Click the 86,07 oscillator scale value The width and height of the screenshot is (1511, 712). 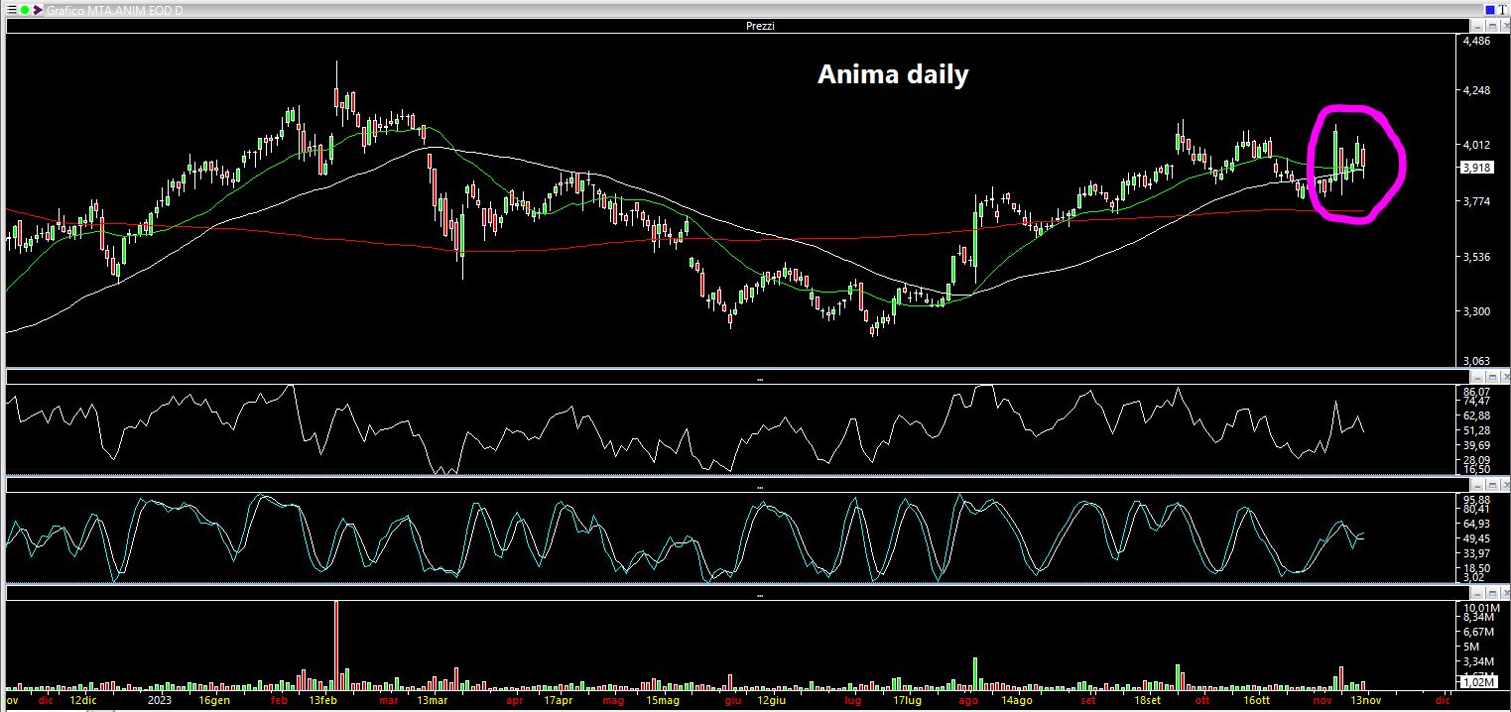tap(1477, 392)
